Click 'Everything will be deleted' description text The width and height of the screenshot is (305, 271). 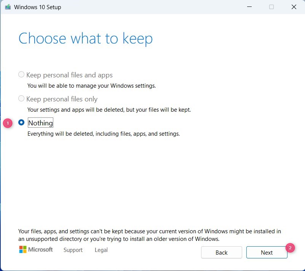[x=104, y=134]
